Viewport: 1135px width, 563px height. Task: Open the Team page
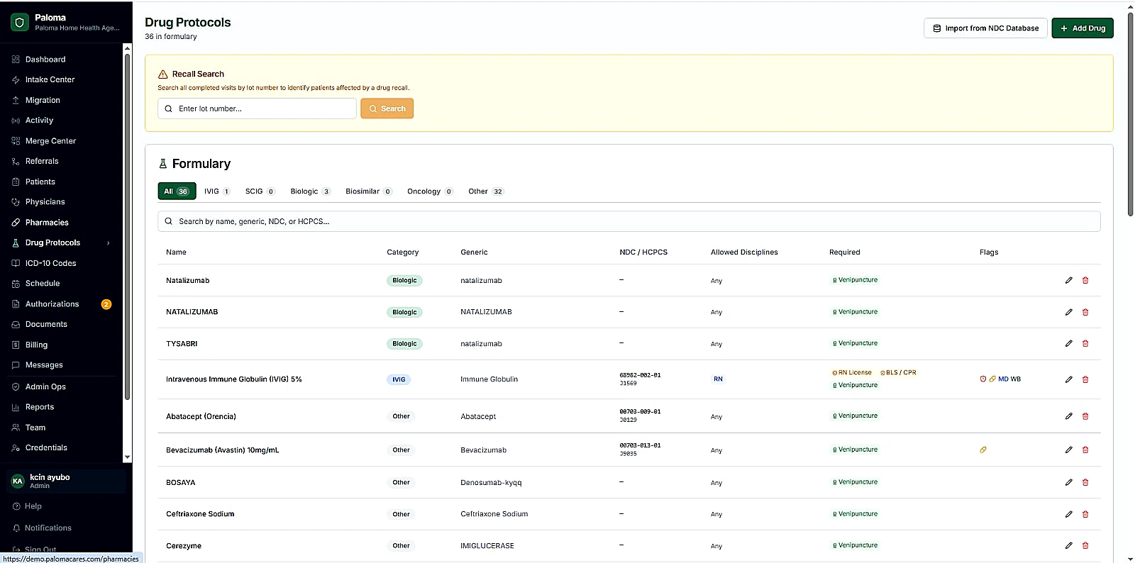[35, 428]
